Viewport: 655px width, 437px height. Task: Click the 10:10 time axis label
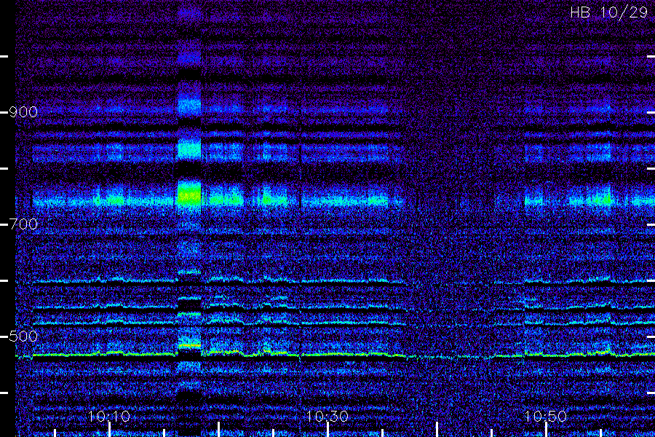(109, 416)
